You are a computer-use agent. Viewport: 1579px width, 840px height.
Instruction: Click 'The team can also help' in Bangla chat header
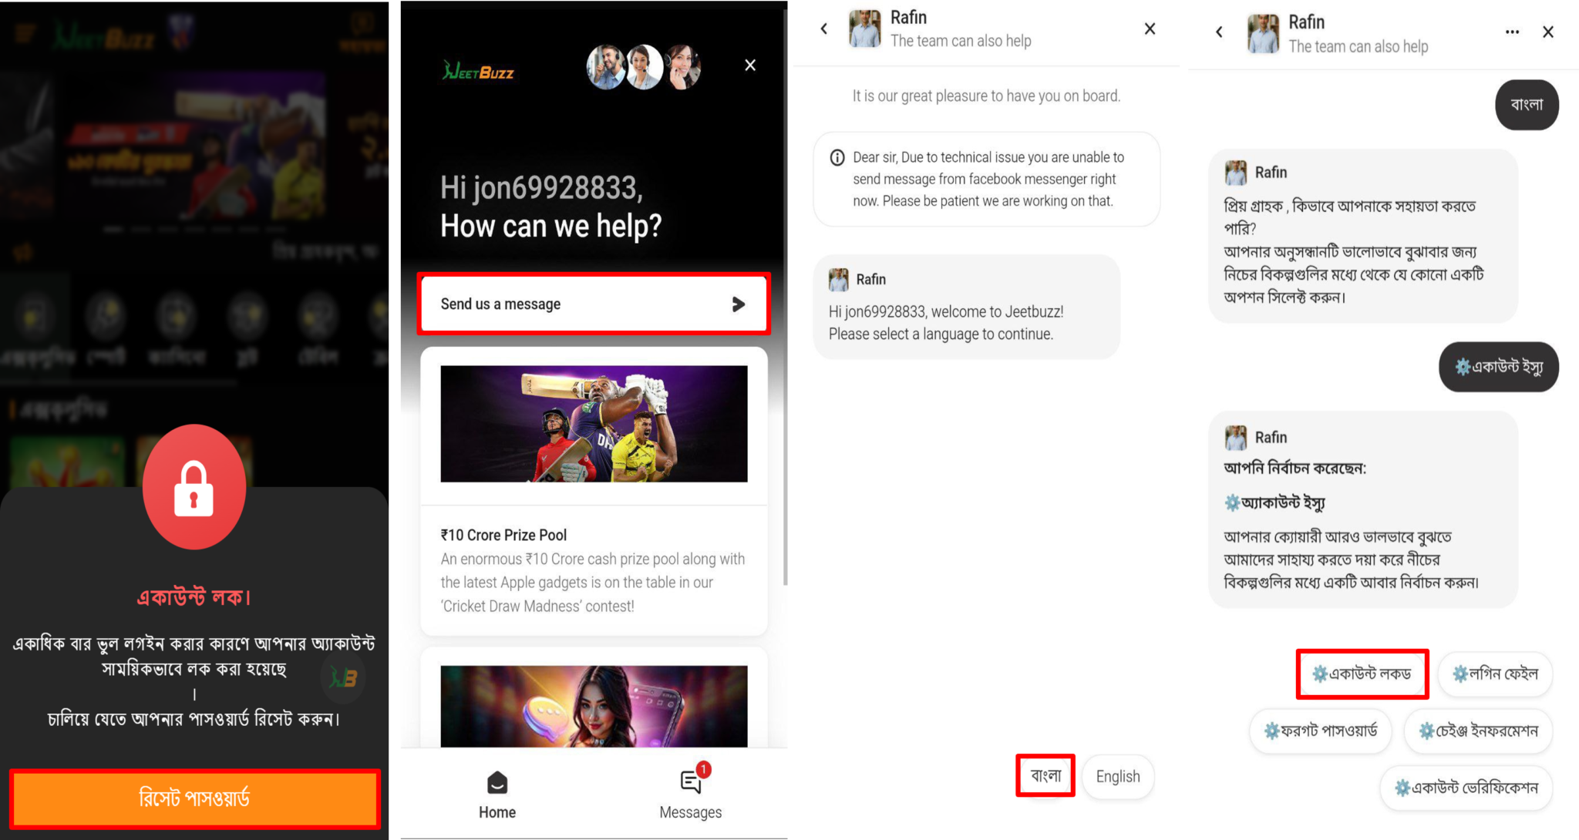point(1358,46)
